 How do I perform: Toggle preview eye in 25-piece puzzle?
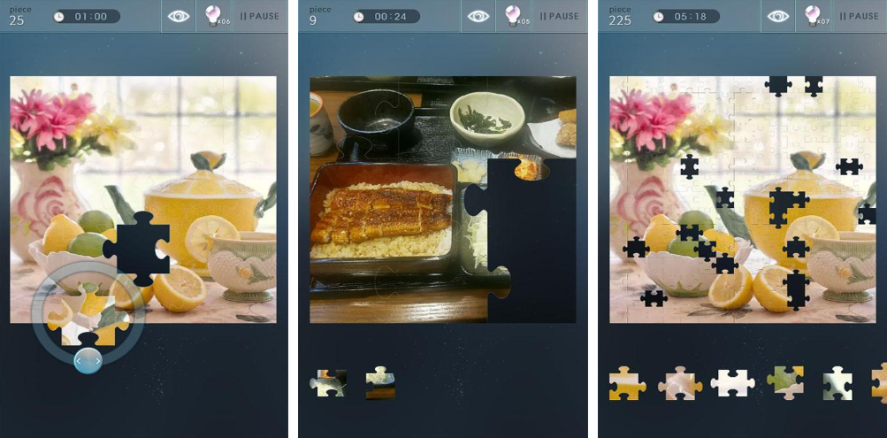coord(179,17)
